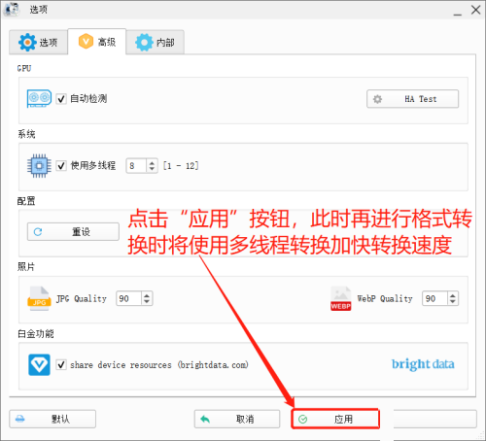486x441 pixels.
Task: Click the 取消 cancel button
Action: (237, 419)
